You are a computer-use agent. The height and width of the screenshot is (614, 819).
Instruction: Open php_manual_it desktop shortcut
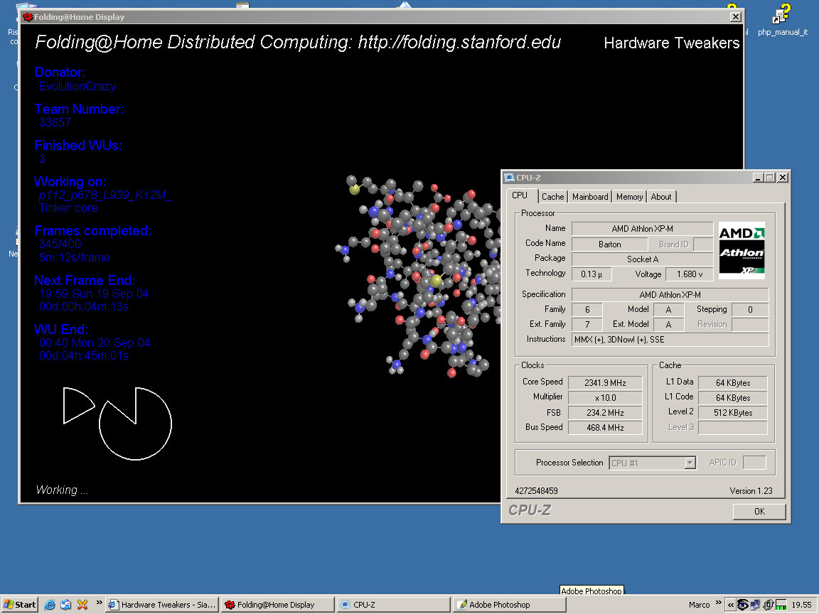782,20
